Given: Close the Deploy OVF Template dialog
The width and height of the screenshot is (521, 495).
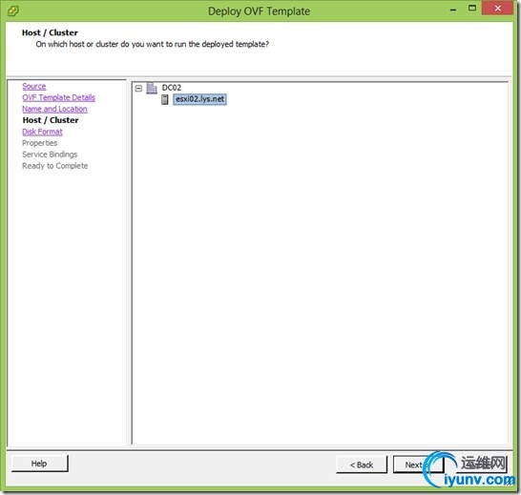Looking at the screenshot, I should click(497, 9).
